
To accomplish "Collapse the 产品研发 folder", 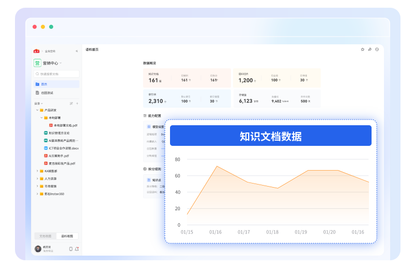I will click(x=37, y=110).
